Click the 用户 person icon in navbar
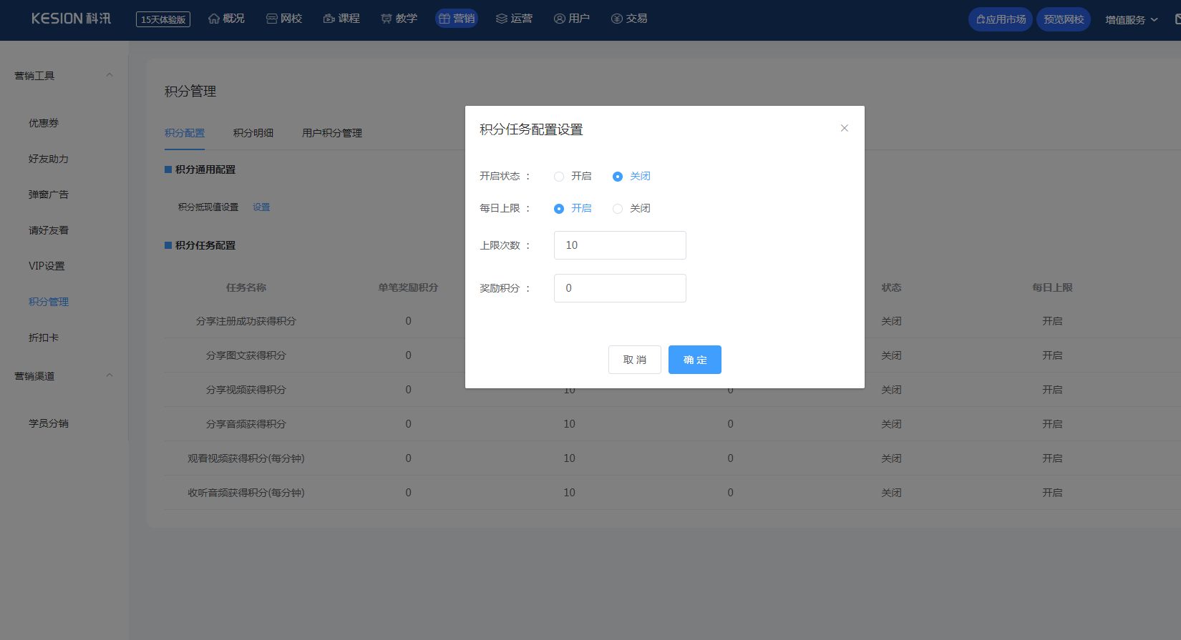Screen dimensions: 1181x640 click(x=560, y=19)
